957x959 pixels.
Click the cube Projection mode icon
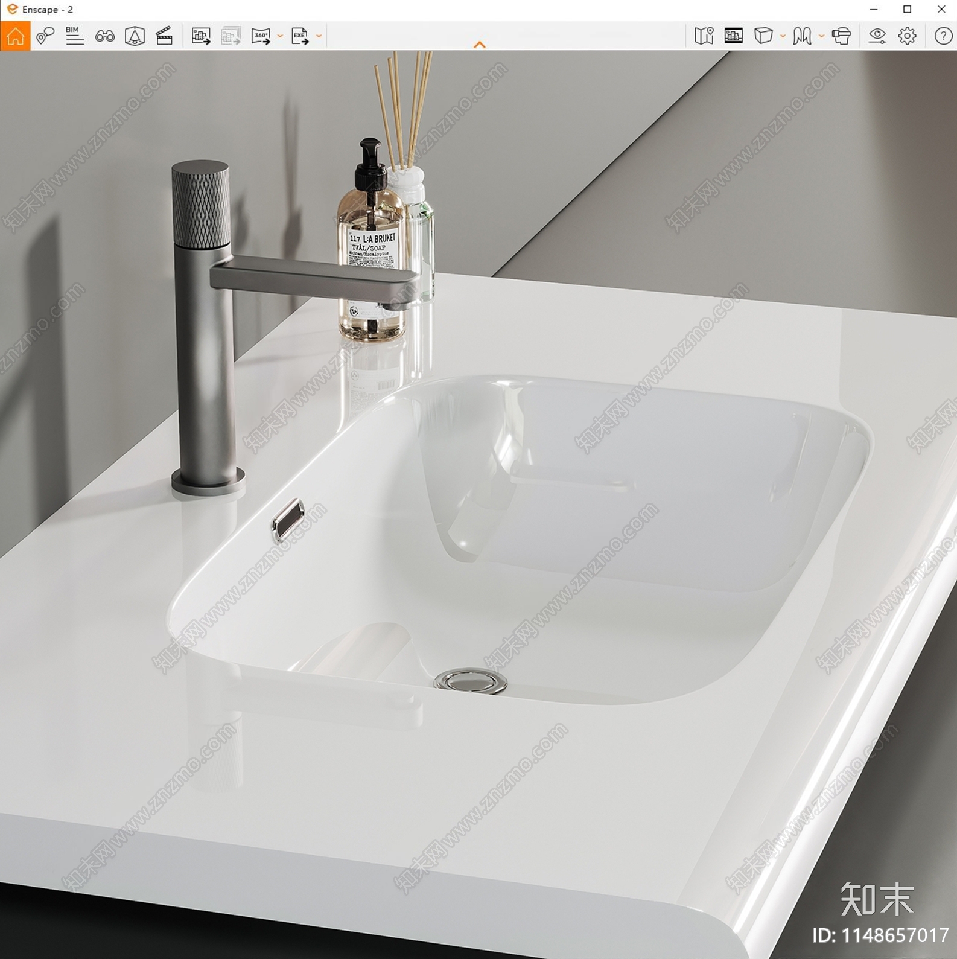click(763, 36)
